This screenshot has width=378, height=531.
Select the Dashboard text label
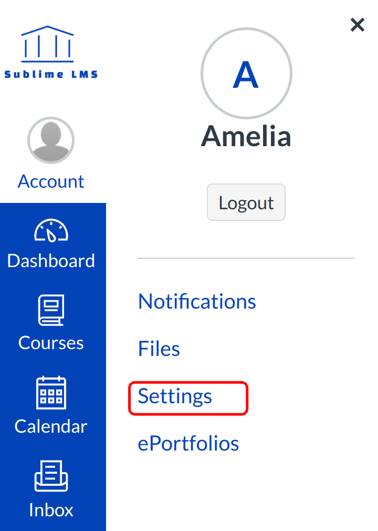[x=51, y=261]
